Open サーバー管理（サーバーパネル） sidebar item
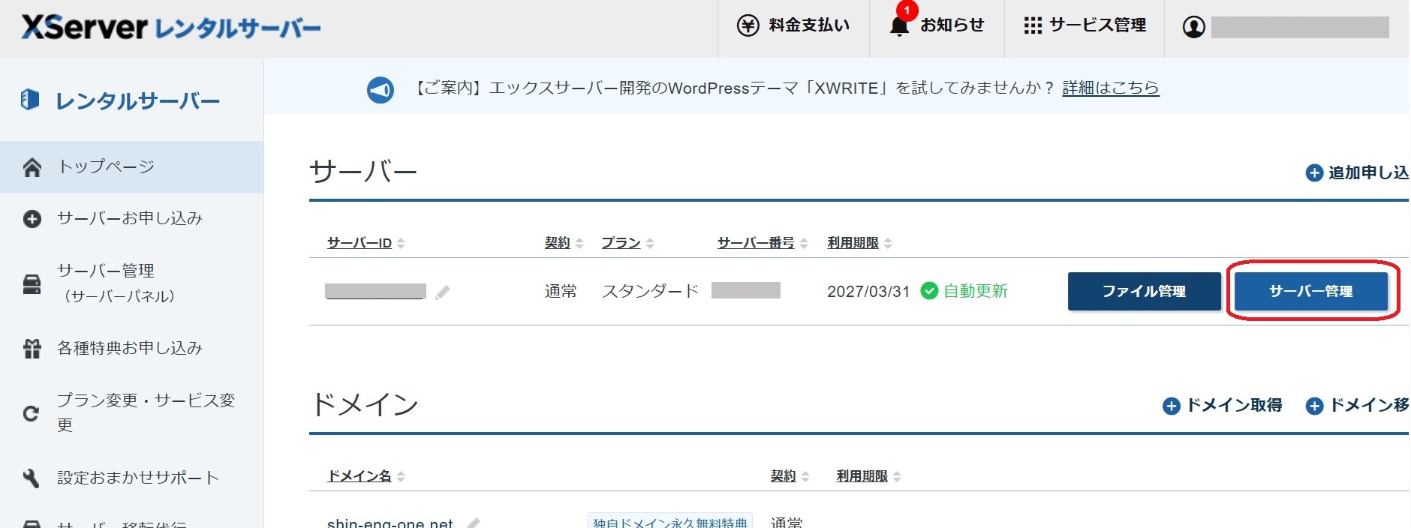Image resolution: width=1411 pixels, height=528 pixels. point(131,283)
